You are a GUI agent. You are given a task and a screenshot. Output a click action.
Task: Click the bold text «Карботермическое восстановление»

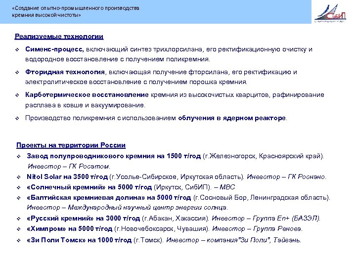87,94
